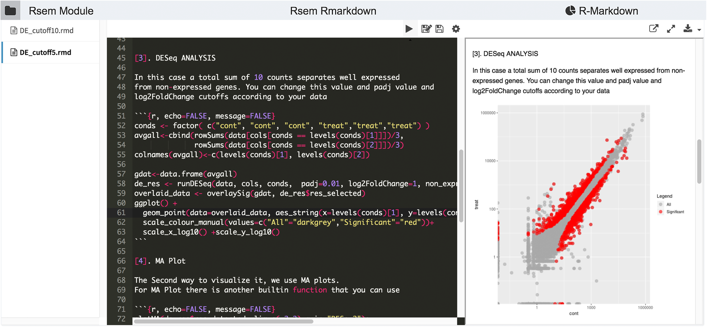This screenshot has height=327, width=707.
Task: Click 'scale_colour_manual' on line 62
Action: click(x=183, y=222)
